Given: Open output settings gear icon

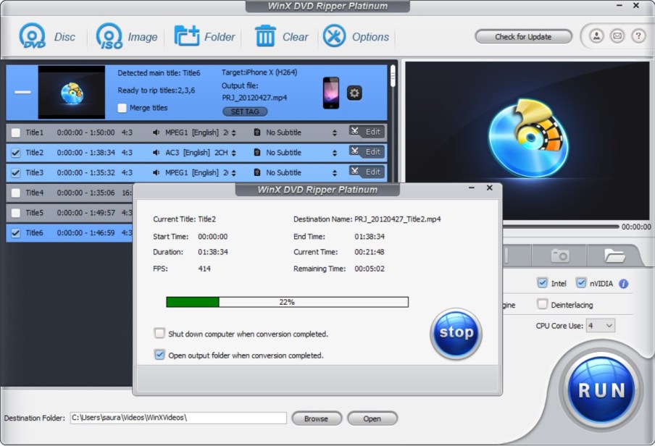Looking at the screenshot, I should click(x=354, y=93).
